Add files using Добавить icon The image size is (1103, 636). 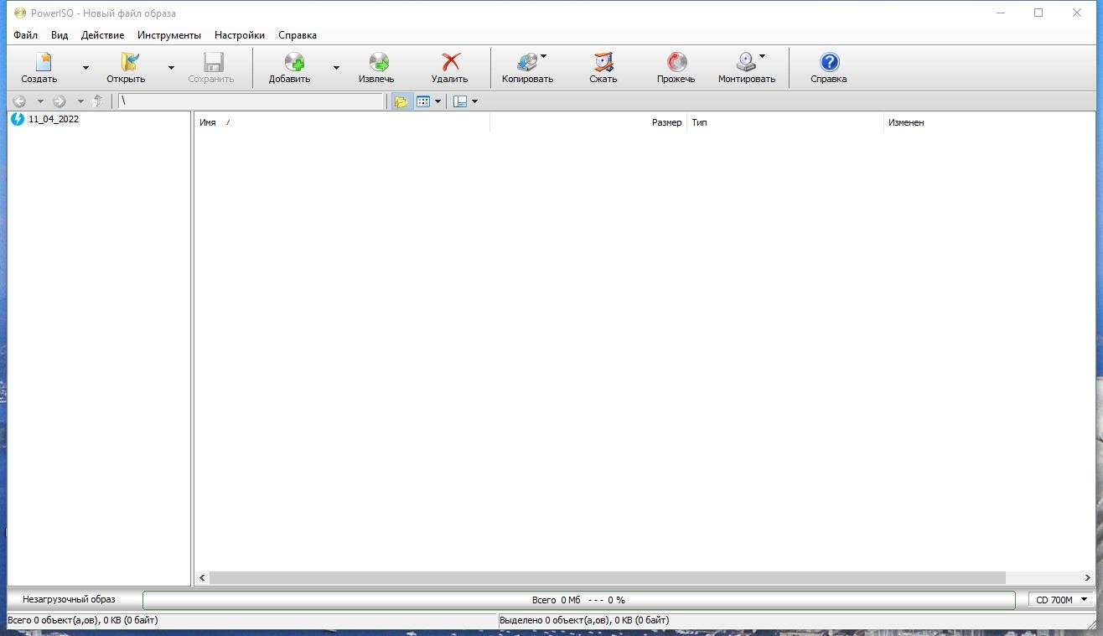293,62
